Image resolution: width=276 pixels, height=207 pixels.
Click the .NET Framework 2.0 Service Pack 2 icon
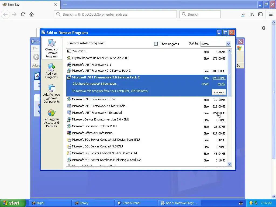[69, 71]
